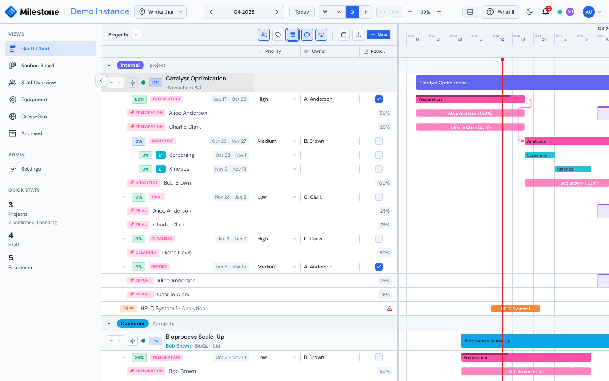Select Quarter view tab
The width and height of the screenshot is (609, 381).
coord(352,12)
